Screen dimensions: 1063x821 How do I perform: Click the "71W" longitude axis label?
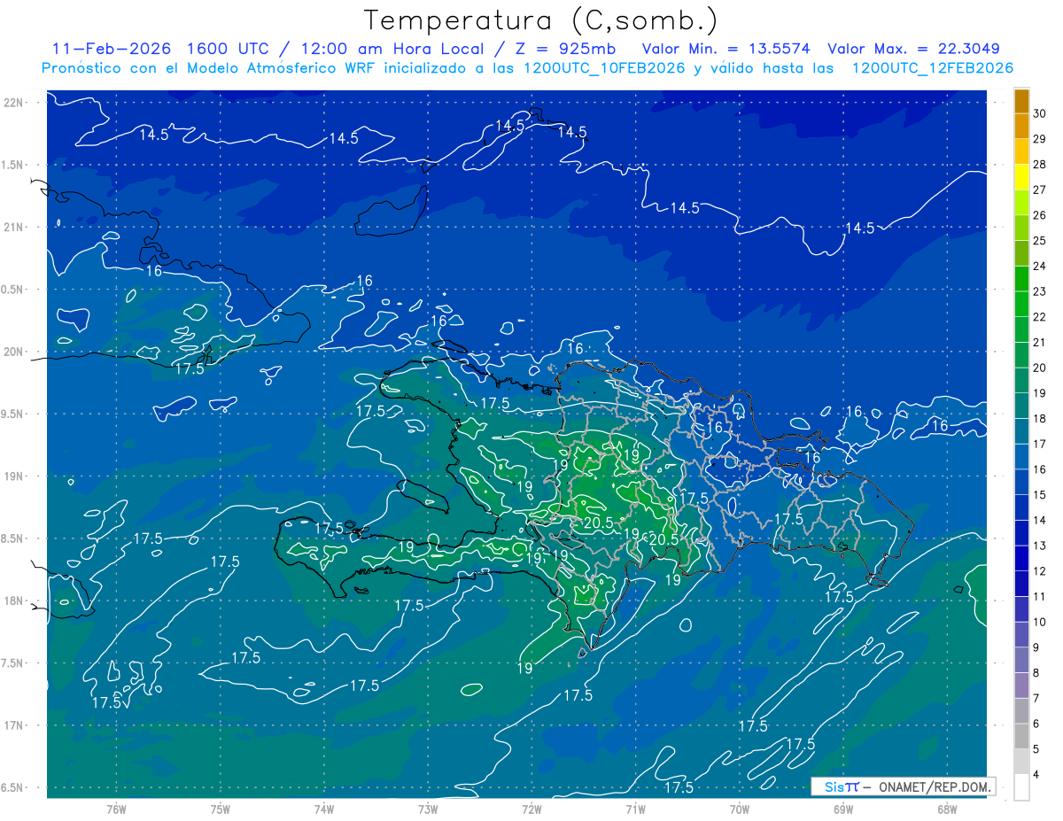635,809
